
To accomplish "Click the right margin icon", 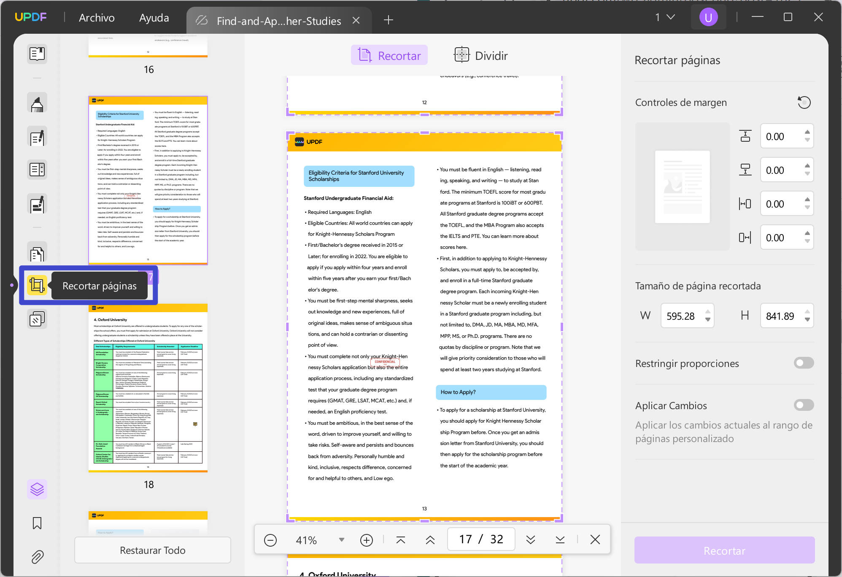I will 745,237.
